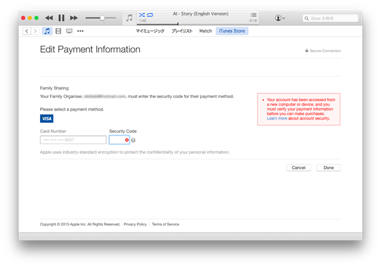Screen dimensions: 381x267
Task: Click the Security Code field
Action: click(x=119, y=140)
